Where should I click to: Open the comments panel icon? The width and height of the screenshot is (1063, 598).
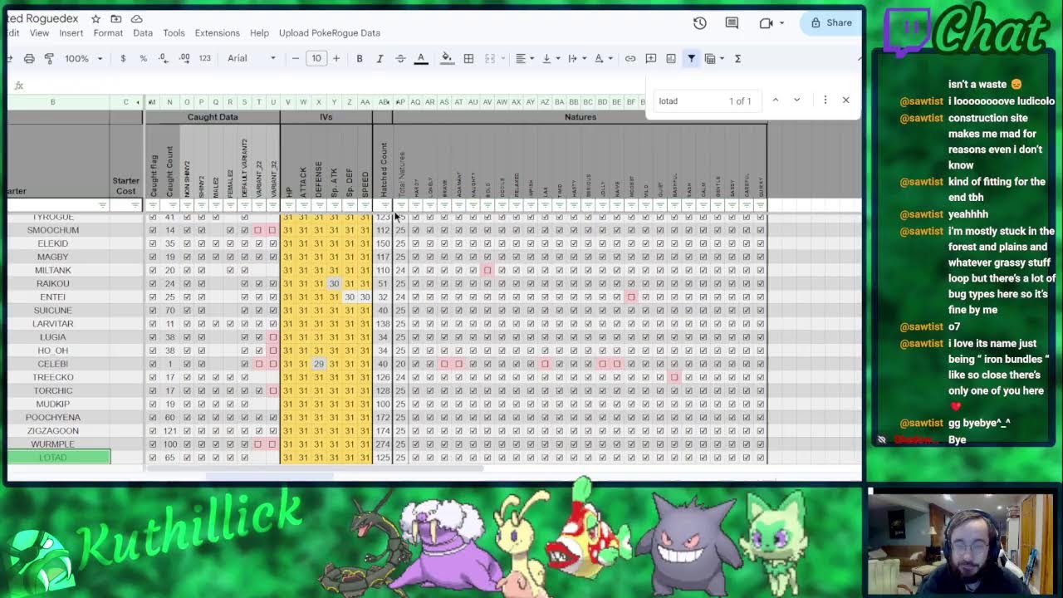[732, 23]
